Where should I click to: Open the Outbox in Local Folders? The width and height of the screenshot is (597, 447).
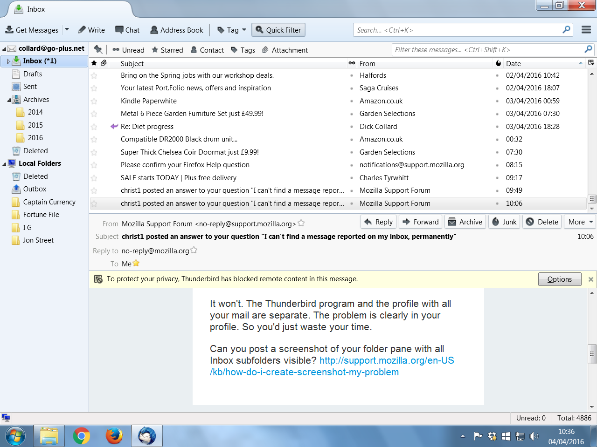[x=35, y=189]
